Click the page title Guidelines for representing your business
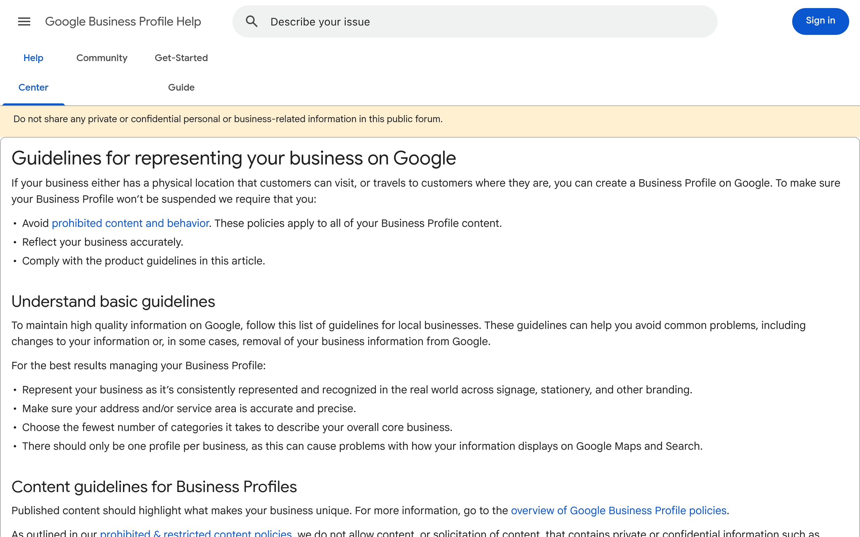860x537 pixels. [234, 158]
